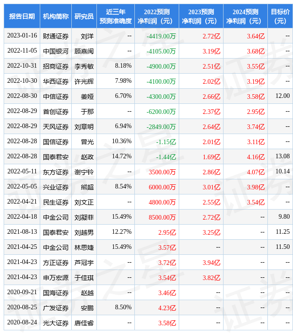293x334 pixels.
Task: Select the 3500.00万 profit value
Action: coord(162,172)
